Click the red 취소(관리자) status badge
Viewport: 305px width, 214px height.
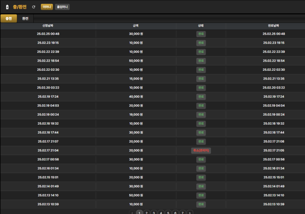tap(201, 151)
